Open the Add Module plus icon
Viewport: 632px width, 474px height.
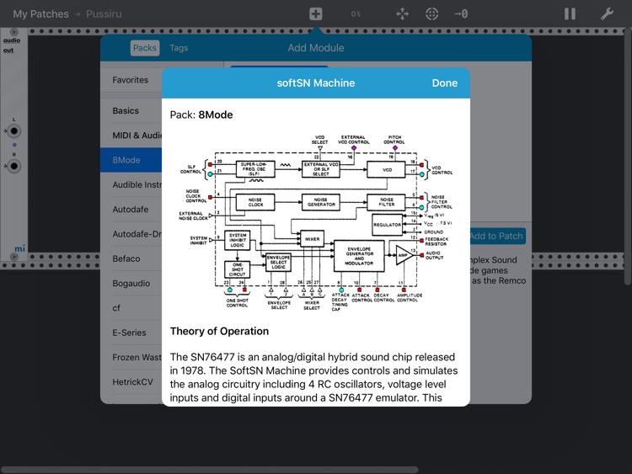[x=316, y=14]
